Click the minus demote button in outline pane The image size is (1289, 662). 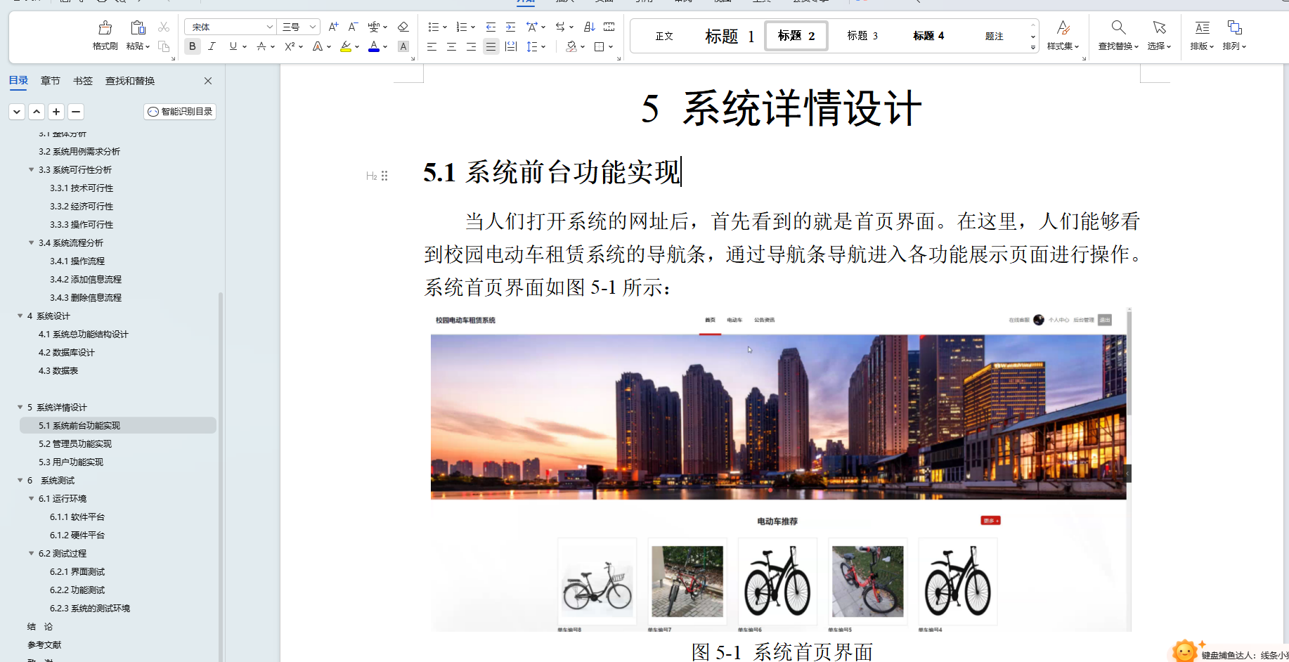[x=76, y=112]
